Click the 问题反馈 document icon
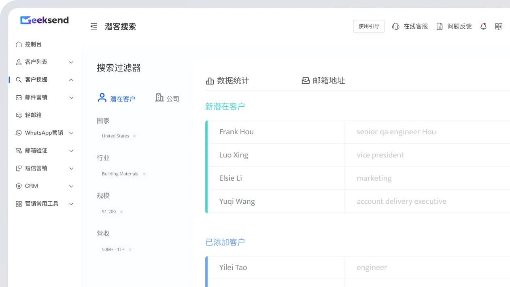The width and height of the screenshot is (510, 287). click(x=439, y=26)
